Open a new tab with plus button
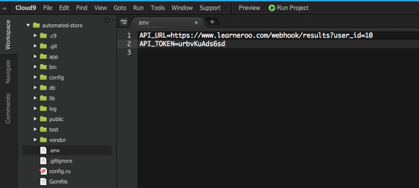419x188 pixels. [212, 22]
